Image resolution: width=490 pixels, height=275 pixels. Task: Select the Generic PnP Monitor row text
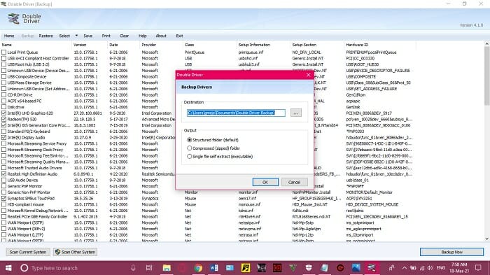[x=24, y=186]
